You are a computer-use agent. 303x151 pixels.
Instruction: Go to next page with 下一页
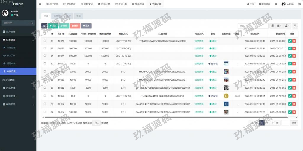275,123
